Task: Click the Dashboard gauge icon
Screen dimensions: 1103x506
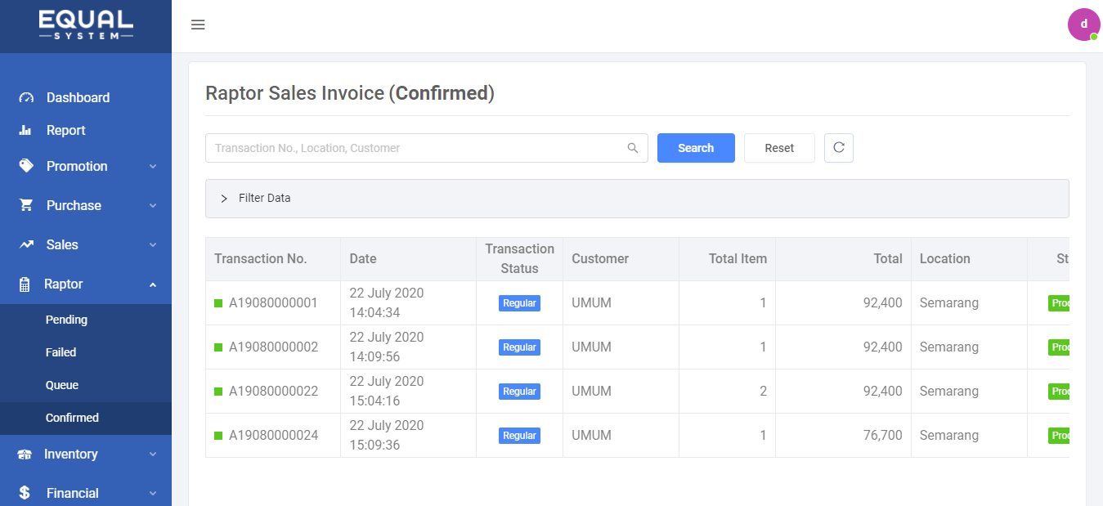Action: (26, 98)
